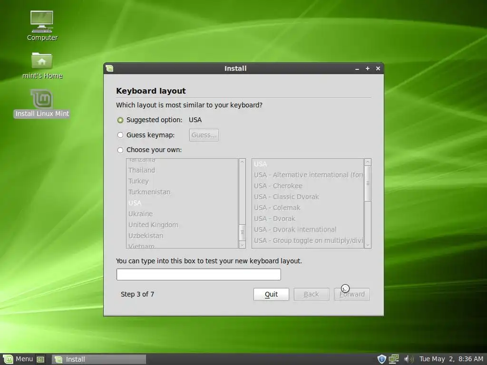This screenshot has height=365, width=487.
Task: Click up arrow of country list scrollbar
Action: tap(242, 162)
